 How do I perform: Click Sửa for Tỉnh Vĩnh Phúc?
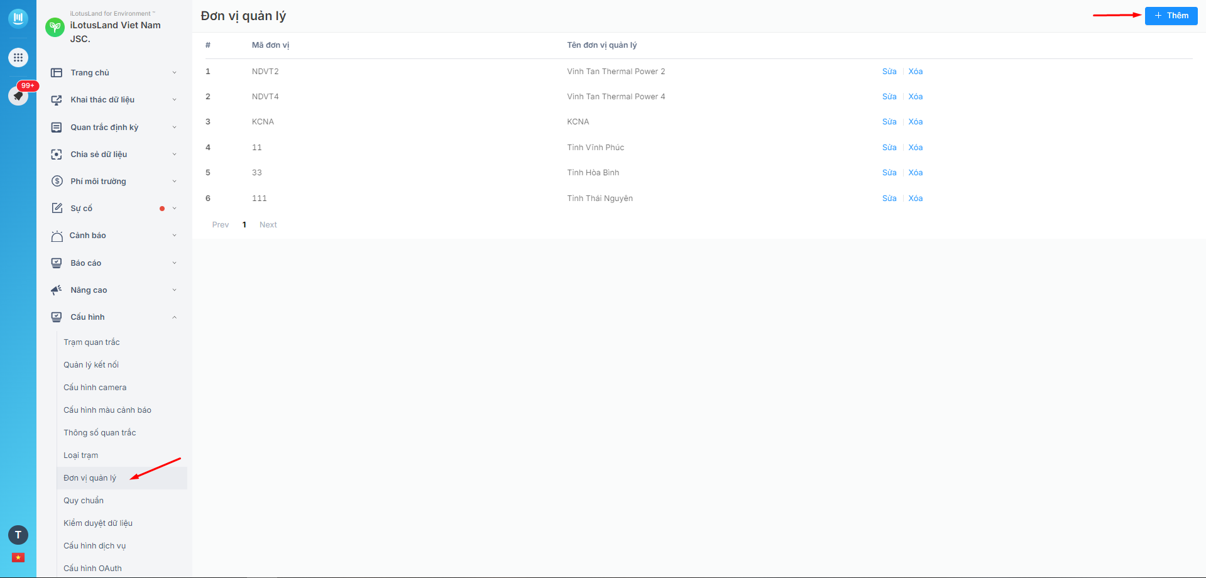click(x=889, y=148)
